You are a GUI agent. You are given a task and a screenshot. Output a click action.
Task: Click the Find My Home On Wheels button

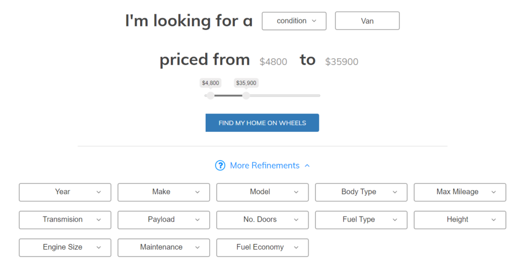click(x=262, y=123)
